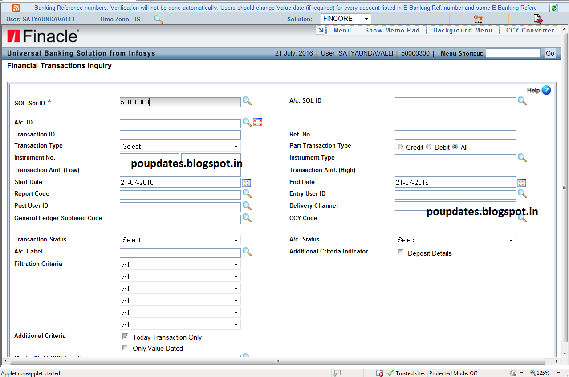Viewport: 569px width, 377px height.
Task: Click the Menu Shortcut input field
Action: (x=513, y=53)
